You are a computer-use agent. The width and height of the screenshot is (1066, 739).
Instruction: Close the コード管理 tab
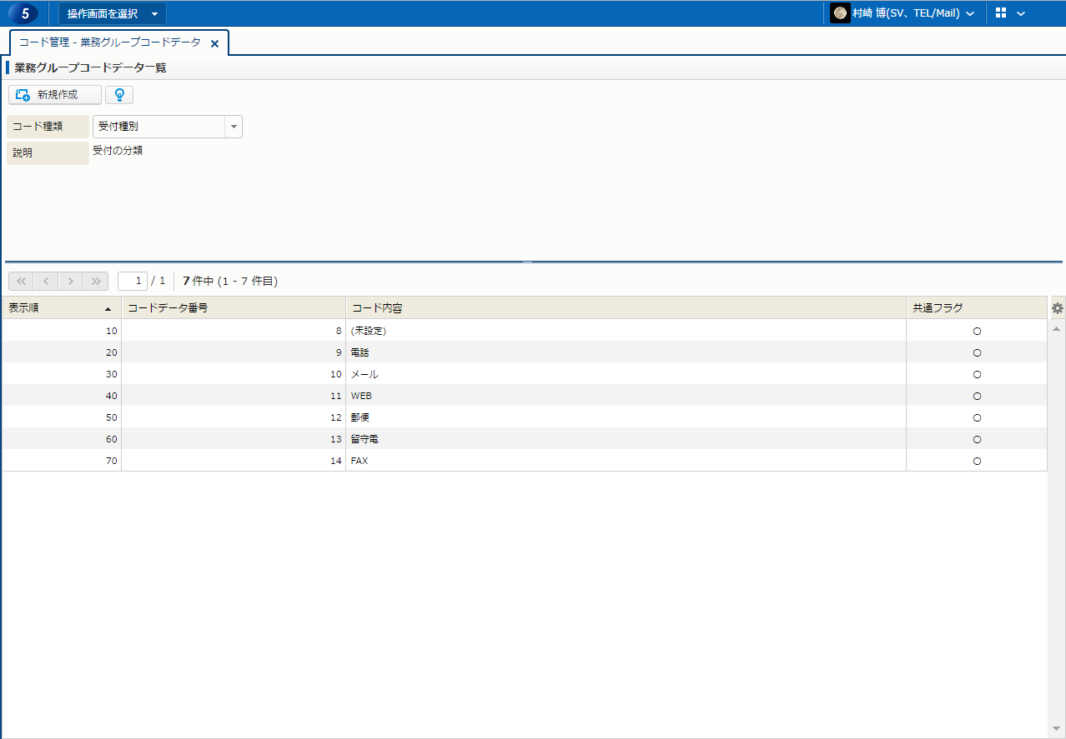pos(214,43)
